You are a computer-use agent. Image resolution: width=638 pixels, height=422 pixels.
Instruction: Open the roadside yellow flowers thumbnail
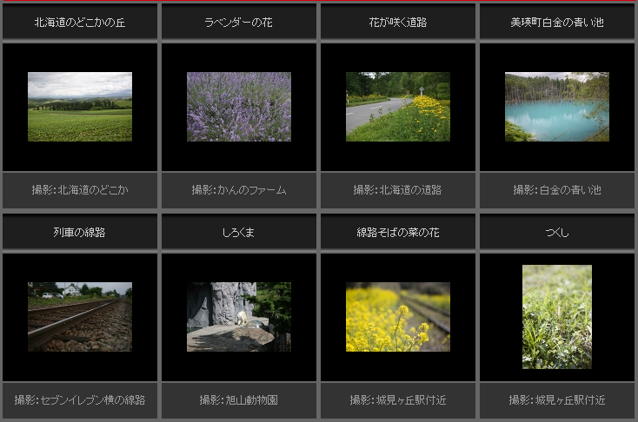(398, 107)
